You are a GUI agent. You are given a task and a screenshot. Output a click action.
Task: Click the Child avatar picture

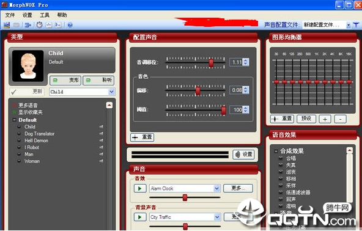(x=28, y=66)
